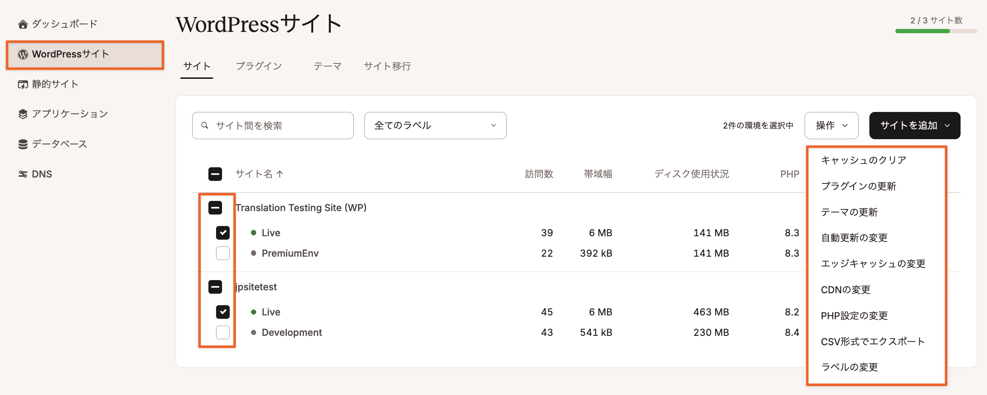Screen dimensions: 987x395
Task: Open the 操作 actions dropdown
Action: tap(831, 126)
